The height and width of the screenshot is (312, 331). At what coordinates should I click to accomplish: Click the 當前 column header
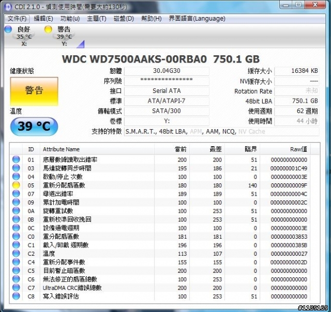tap(172, 149)
